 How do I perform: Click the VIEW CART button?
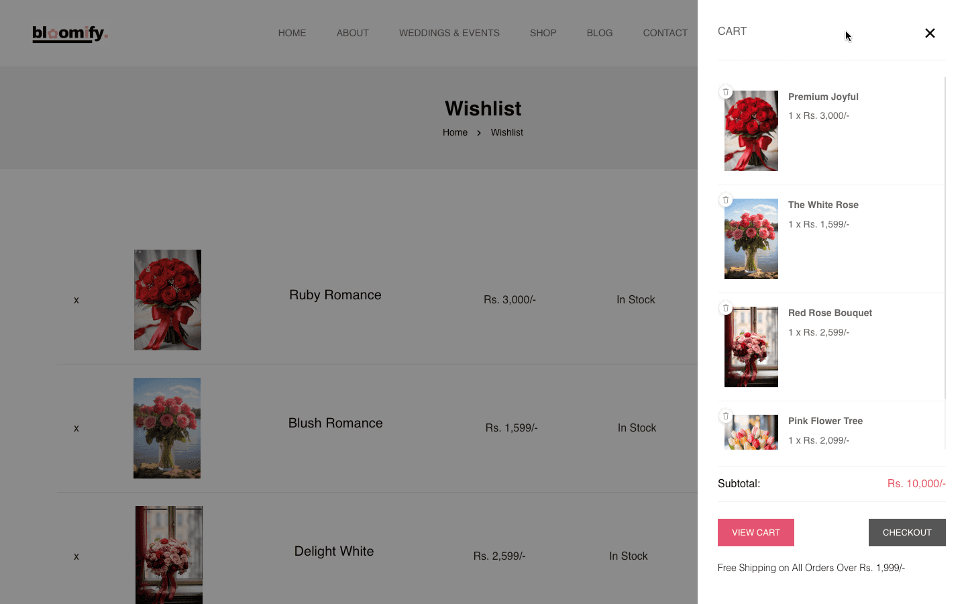pos(756,532)
